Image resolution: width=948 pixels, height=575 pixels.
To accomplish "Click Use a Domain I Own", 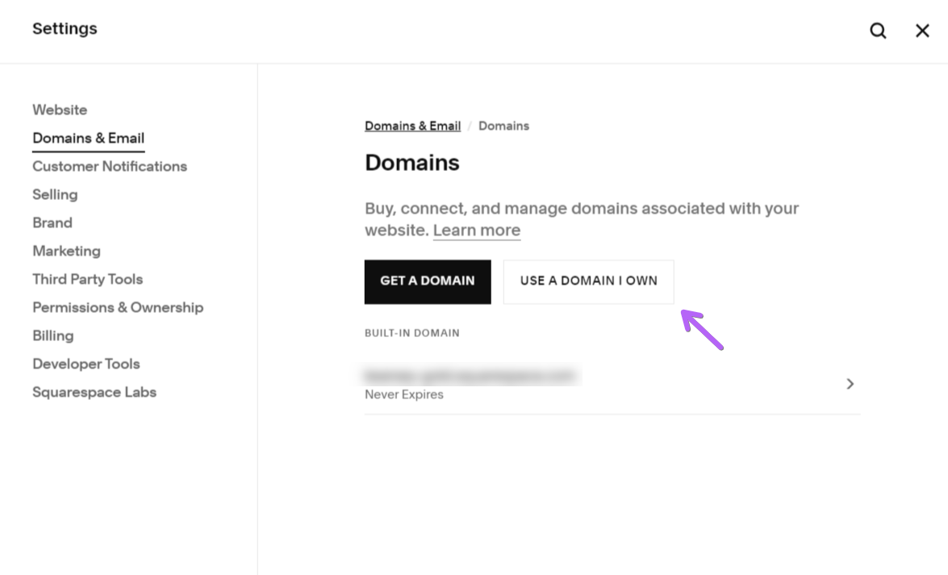I will [588, 281].
